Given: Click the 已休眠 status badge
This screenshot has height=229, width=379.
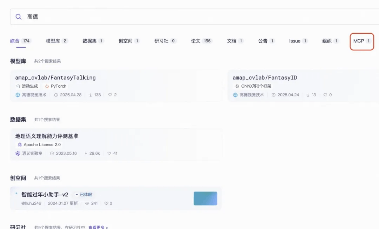Looking at the screenshot, I should pos(84,194).
